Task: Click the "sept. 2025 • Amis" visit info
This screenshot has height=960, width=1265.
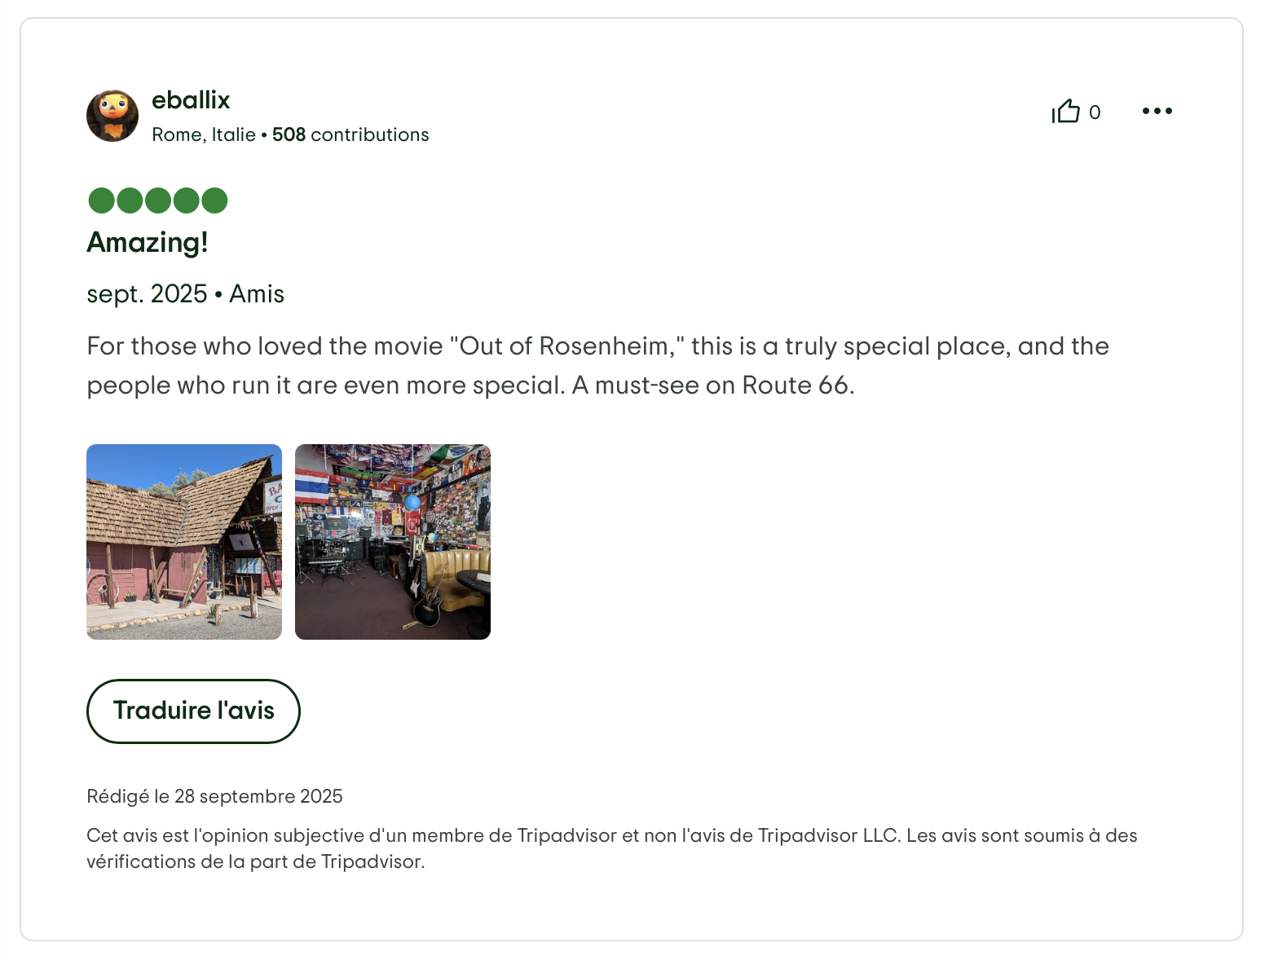Action: 186,294
